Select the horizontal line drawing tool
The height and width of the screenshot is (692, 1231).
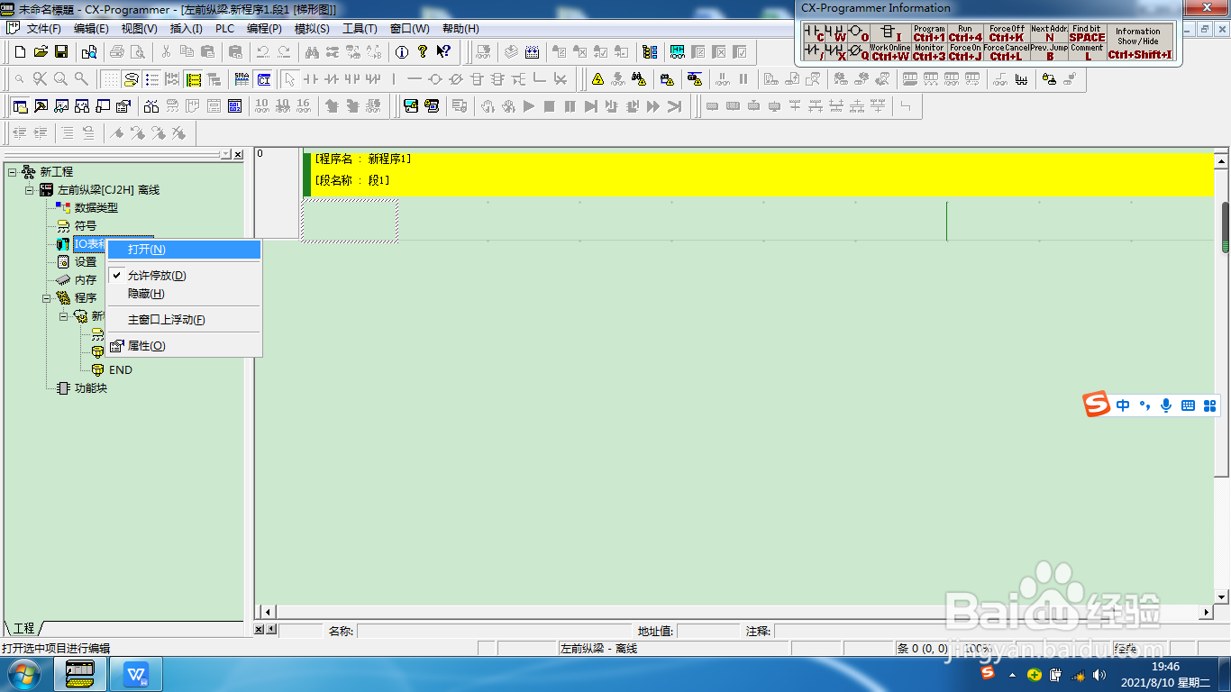415,79
